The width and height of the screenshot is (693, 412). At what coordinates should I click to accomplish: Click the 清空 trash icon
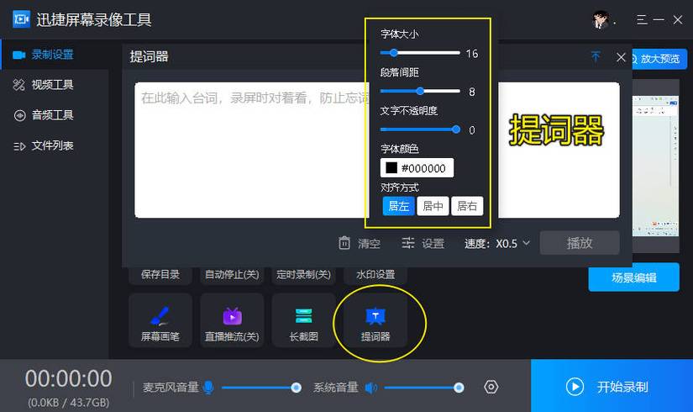(x=344, y=243)
